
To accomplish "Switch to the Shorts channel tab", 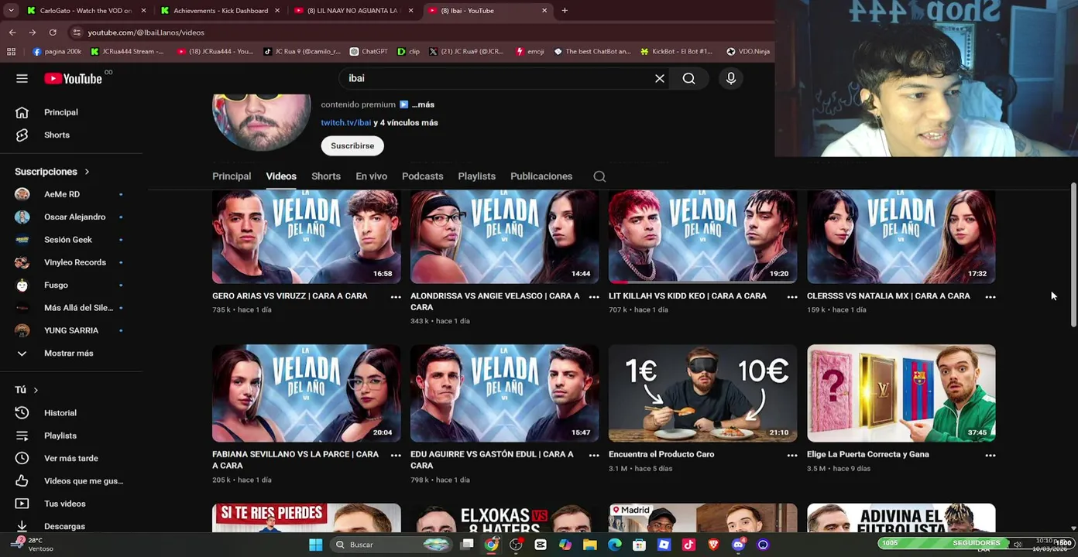I will 326,176.
